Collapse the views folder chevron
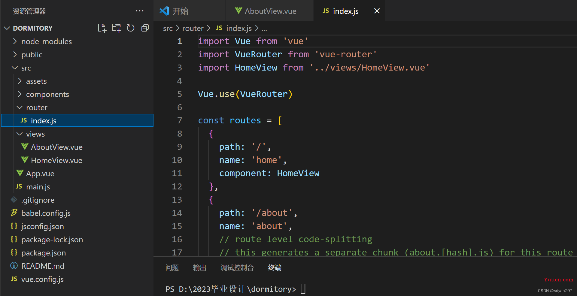The width and height of the screenshot is (577, 296). 20,134
